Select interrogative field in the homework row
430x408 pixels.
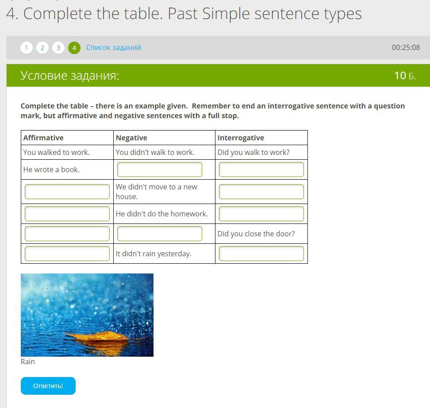[x=261, y=214]
